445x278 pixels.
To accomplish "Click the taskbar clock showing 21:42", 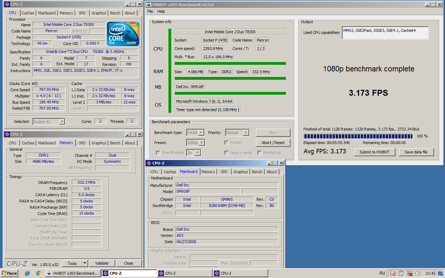I will click(x=430, y=273).
